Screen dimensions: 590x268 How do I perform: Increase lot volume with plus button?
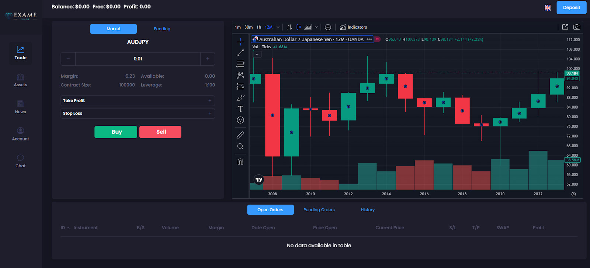tap(208, 59)
